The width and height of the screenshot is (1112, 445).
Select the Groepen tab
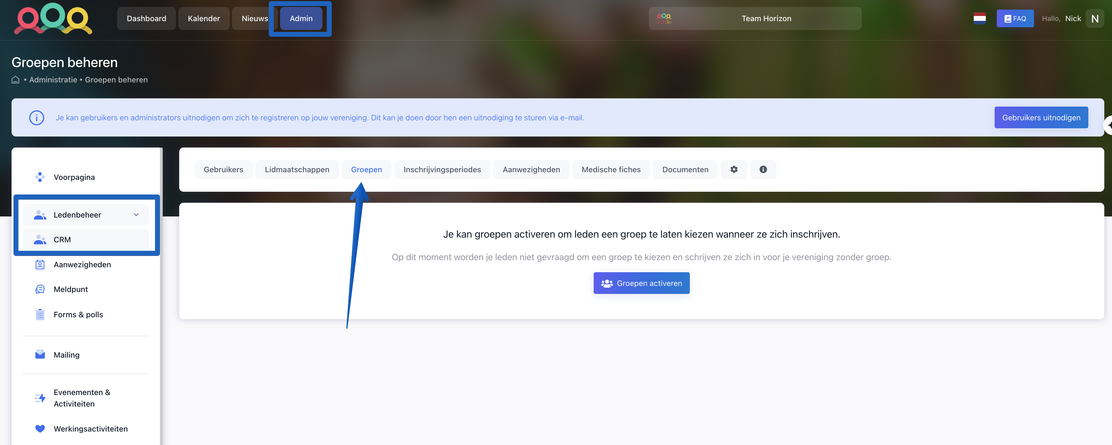[x=366, y=170]
